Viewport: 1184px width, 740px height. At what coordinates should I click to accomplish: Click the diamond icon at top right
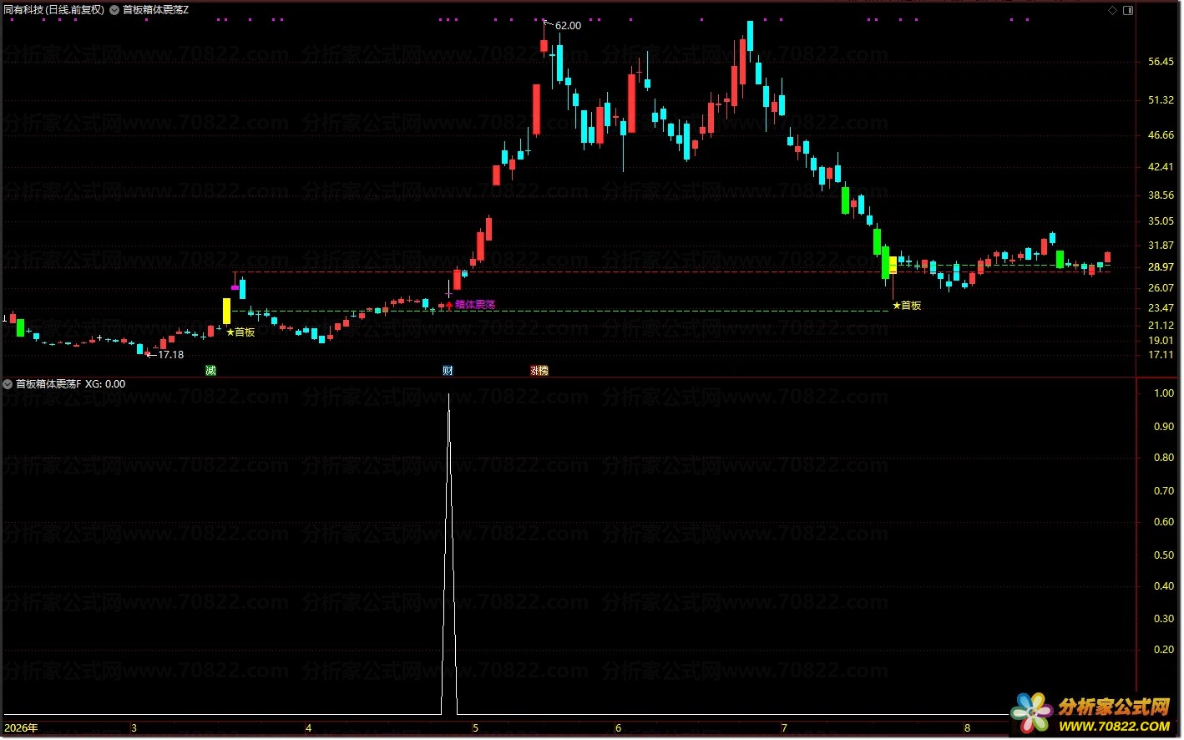click(x=1112, y=10)
